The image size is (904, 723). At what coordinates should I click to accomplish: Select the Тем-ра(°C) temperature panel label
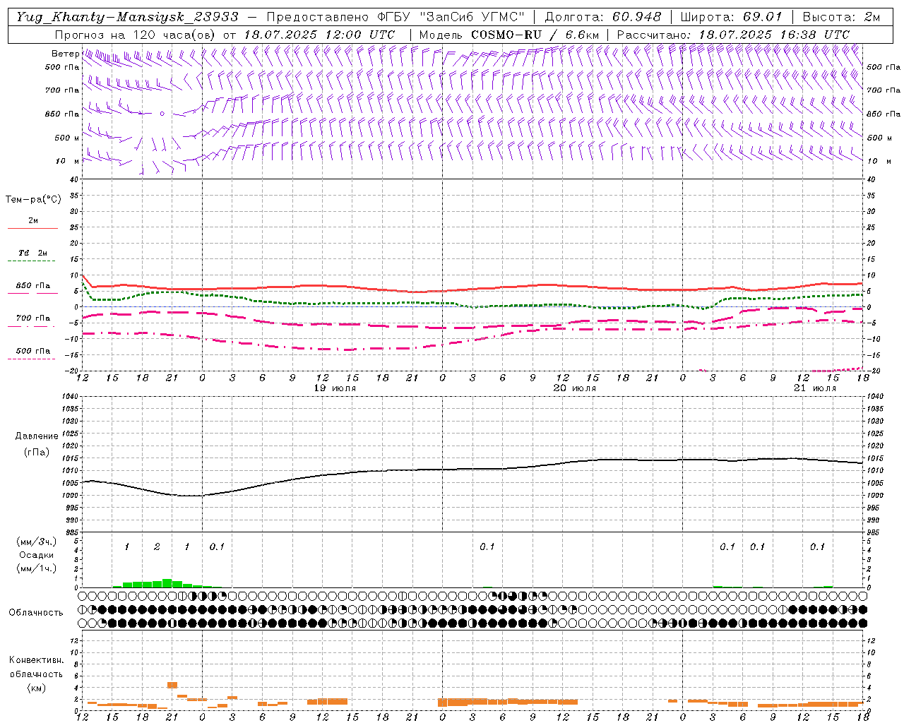[33, 199]
